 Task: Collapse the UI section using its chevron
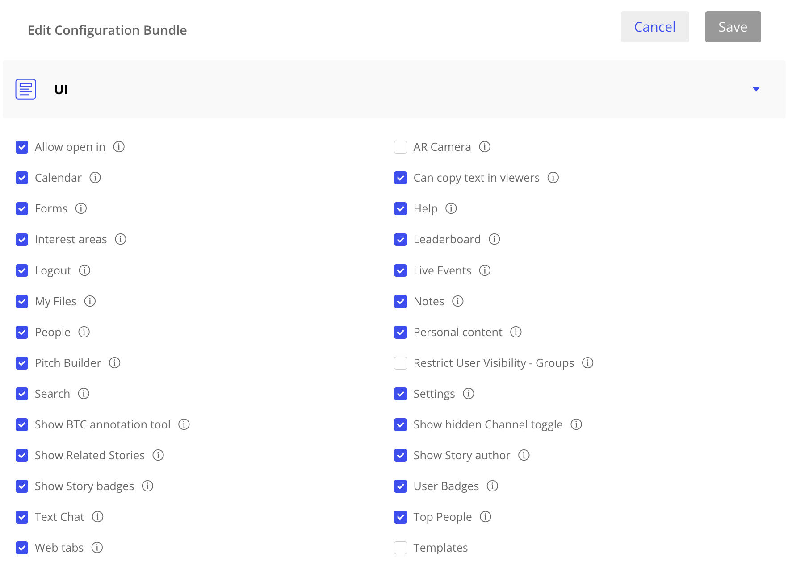pos(756,89)
